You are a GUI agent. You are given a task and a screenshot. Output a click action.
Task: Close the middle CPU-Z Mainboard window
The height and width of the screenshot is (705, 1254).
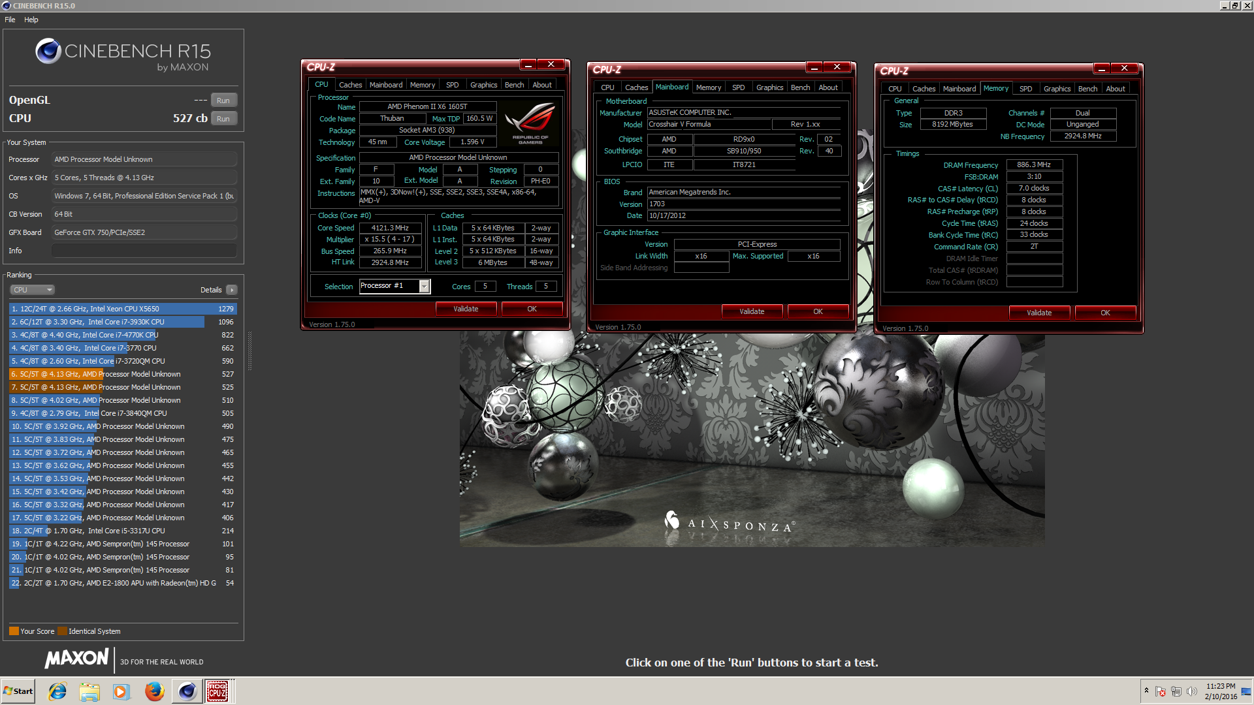pos(837,67)
